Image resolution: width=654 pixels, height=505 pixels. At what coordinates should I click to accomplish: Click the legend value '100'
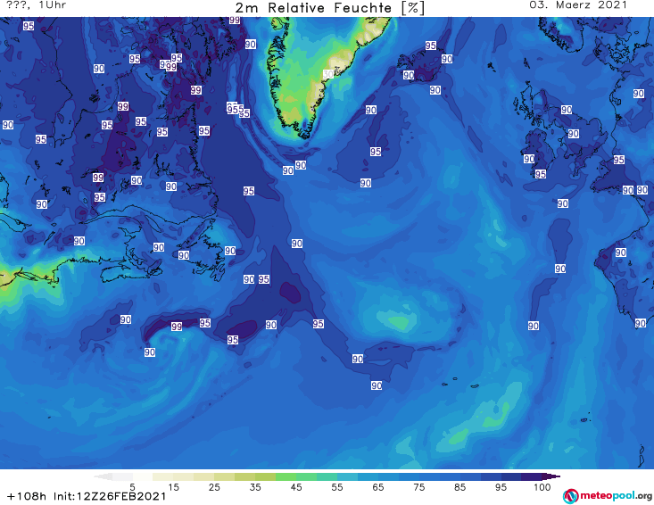coord(542,487)
